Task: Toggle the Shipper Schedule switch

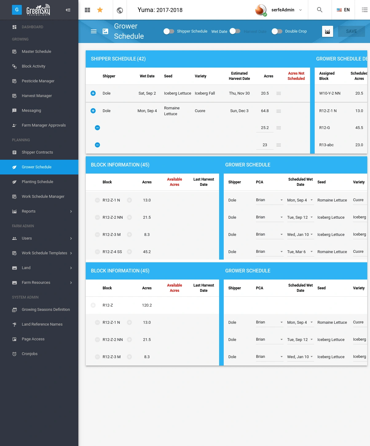Action: tap(169, 31)
